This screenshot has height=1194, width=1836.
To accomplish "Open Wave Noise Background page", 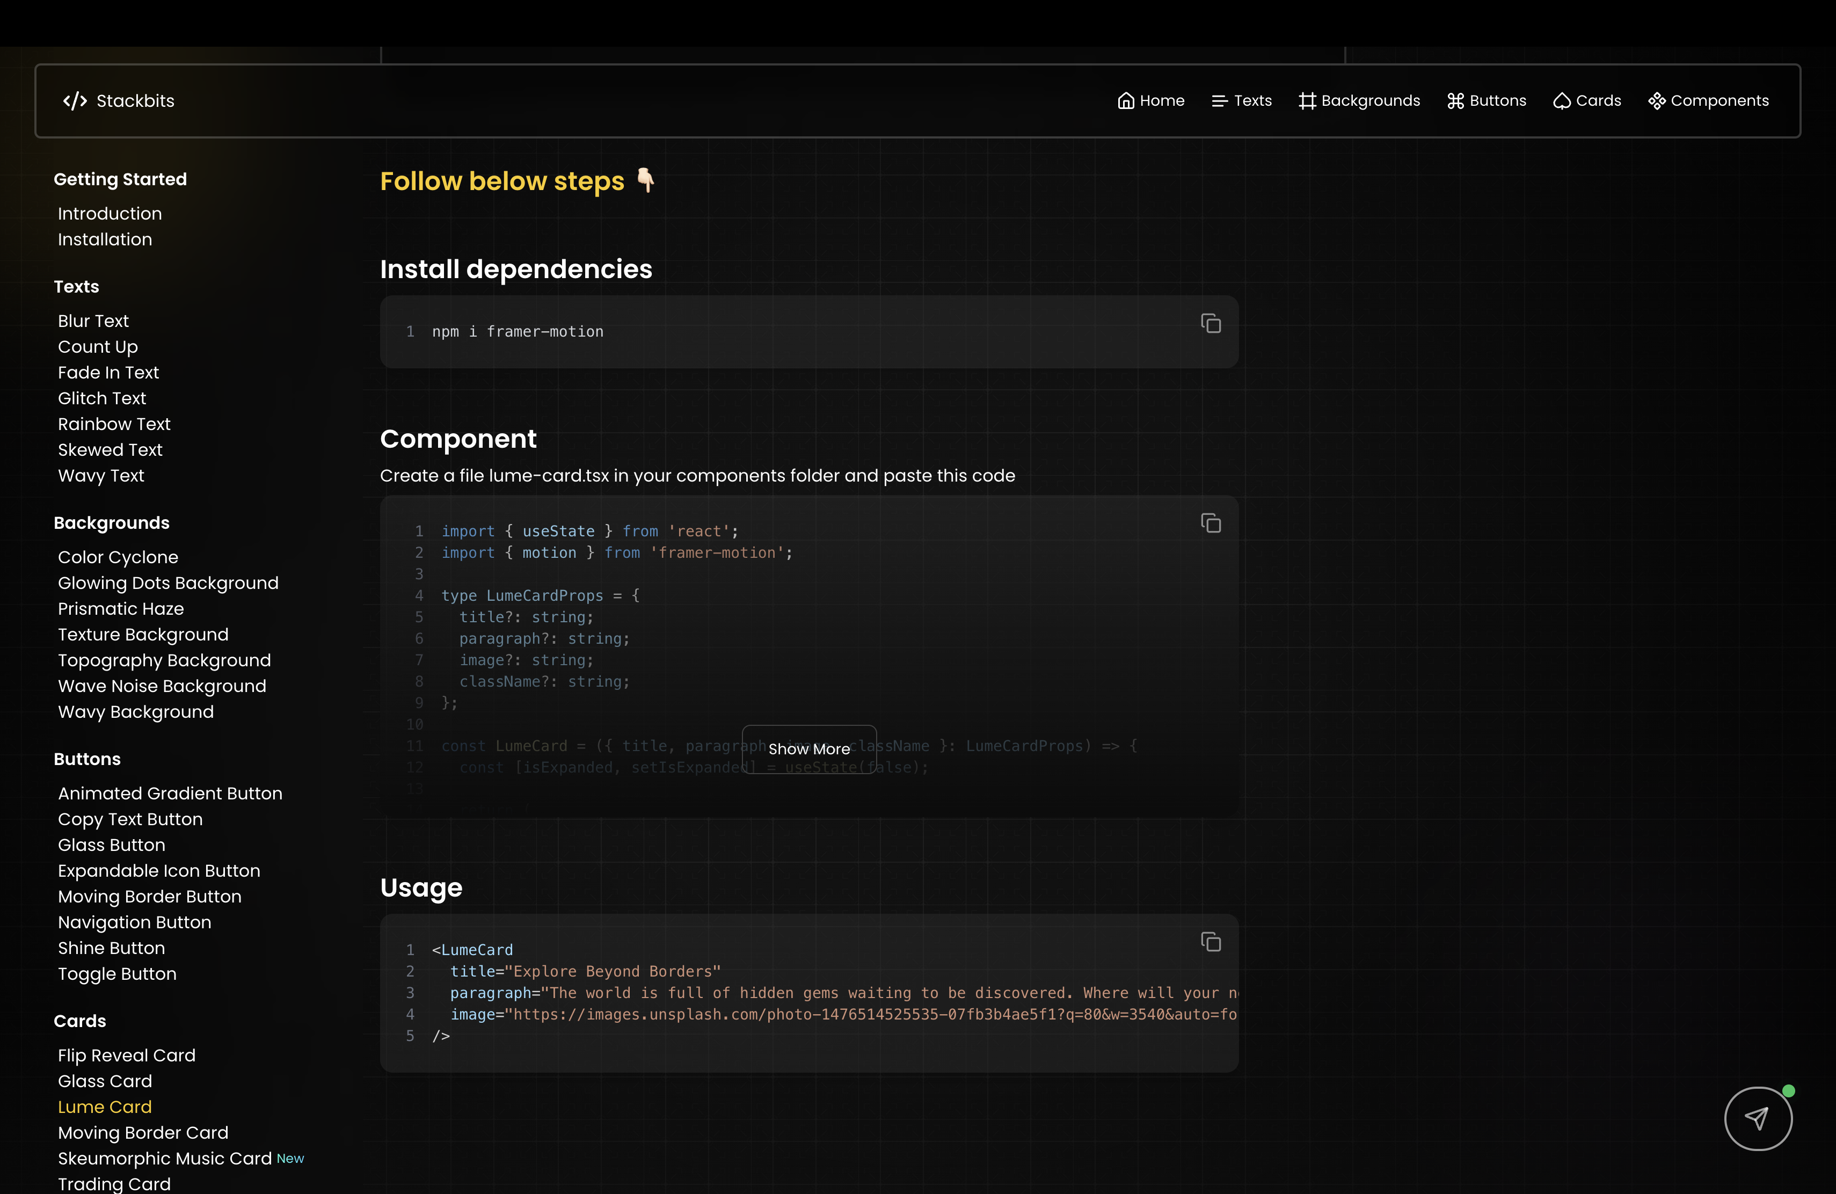I will pos(162,686).
